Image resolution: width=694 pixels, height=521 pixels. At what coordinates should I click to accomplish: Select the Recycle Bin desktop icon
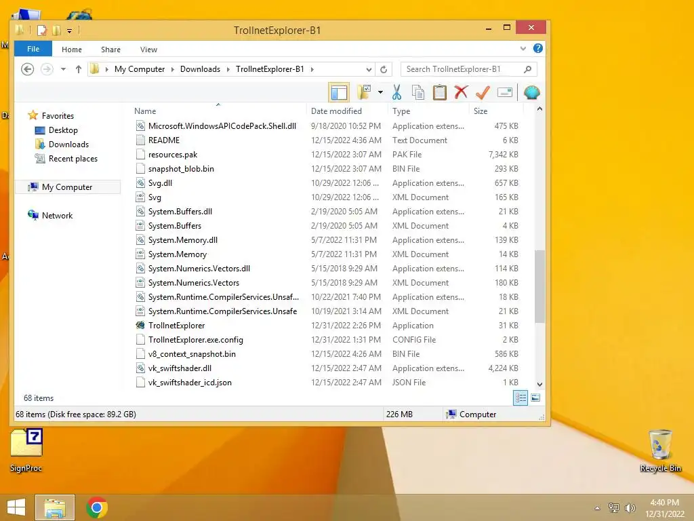(x=660, y=451)
